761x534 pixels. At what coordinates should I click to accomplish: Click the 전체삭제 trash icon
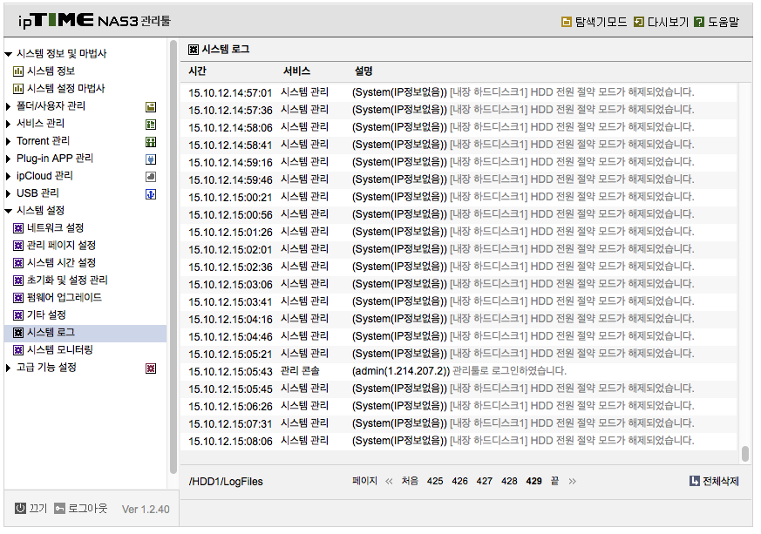[695, 481]
